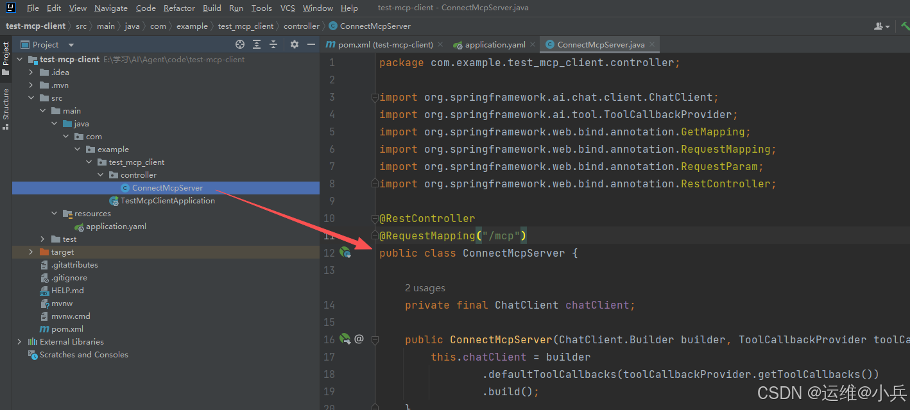The image size is (910, 410).
Task: Collapse the src folder
Action: click(x=31, y=98)
